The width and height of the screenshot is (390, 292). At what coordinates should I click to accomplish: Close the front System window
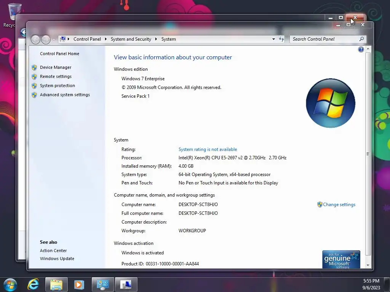363,25
